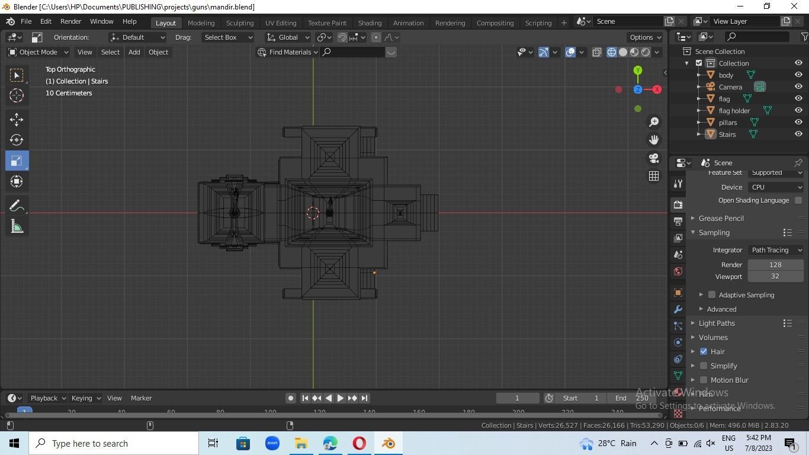Toggle visibility of the Stairs object
This screenshot has width=809, height=455.
(798, 134)
